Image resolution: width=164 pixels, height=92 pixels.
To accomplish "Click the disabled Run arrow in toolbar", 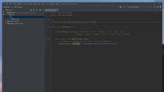I will pos(143,7).
